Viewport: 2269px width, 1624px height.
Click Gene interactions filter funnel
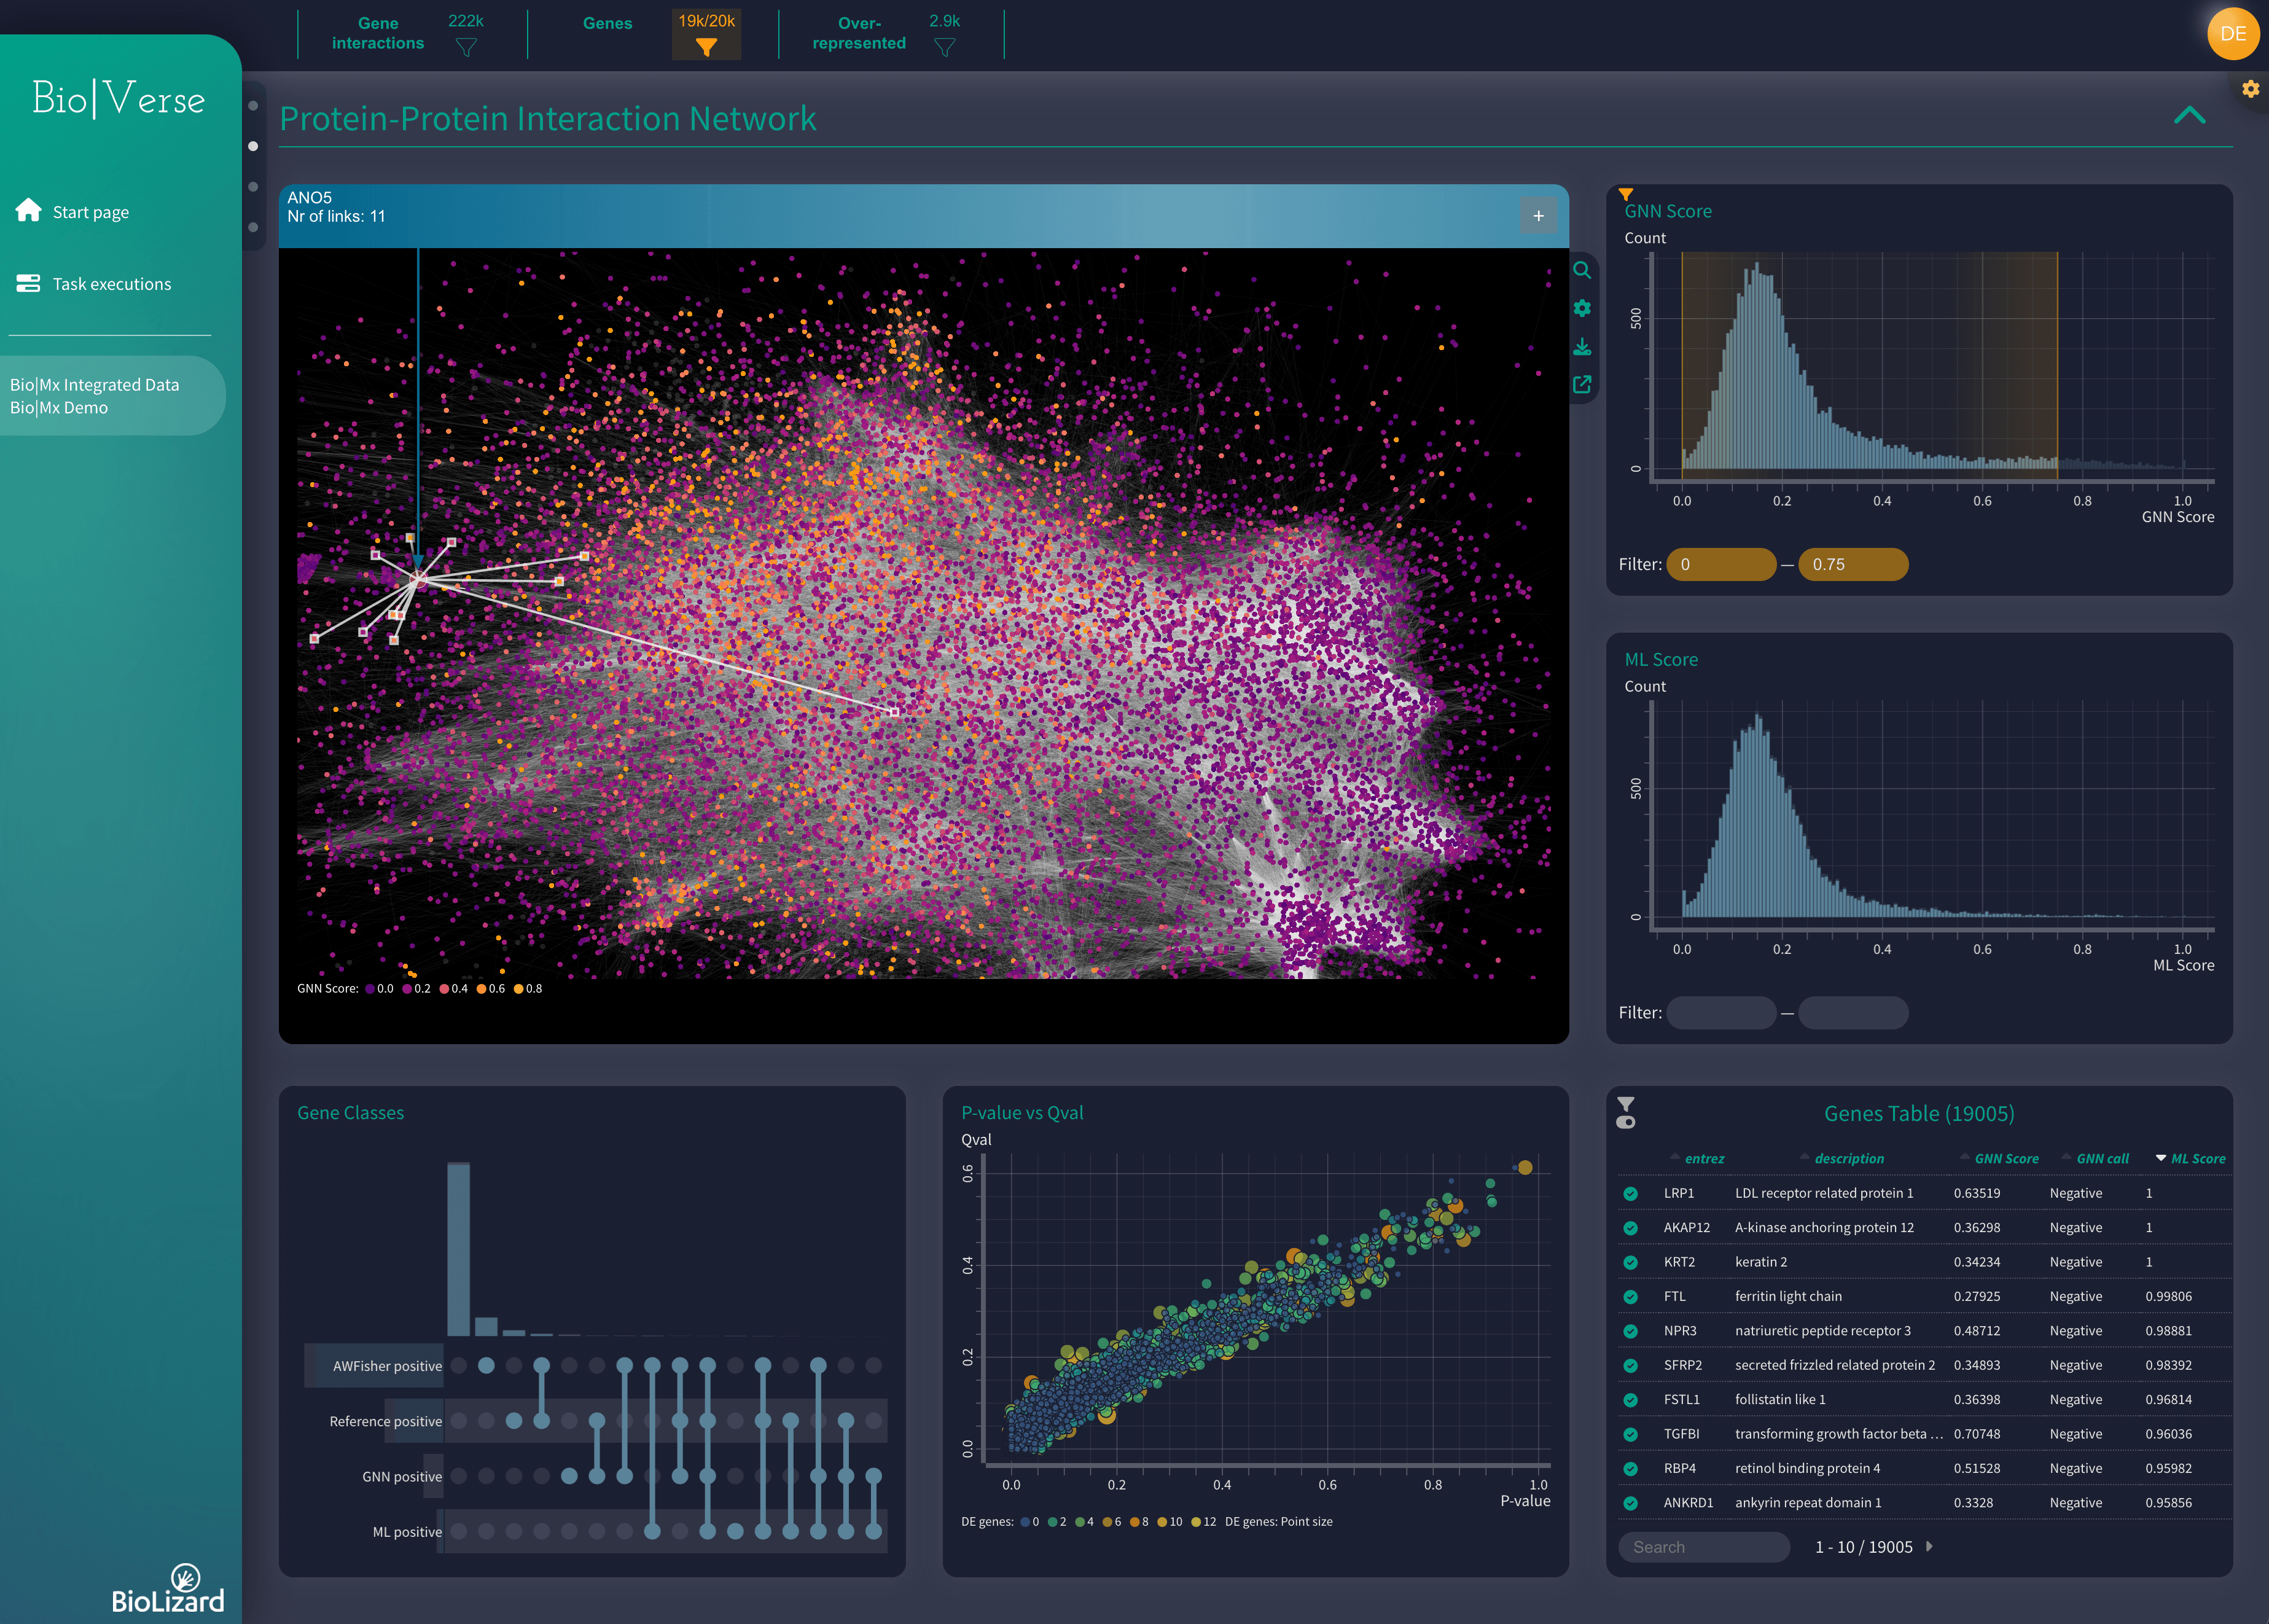[x=466, y=47]
